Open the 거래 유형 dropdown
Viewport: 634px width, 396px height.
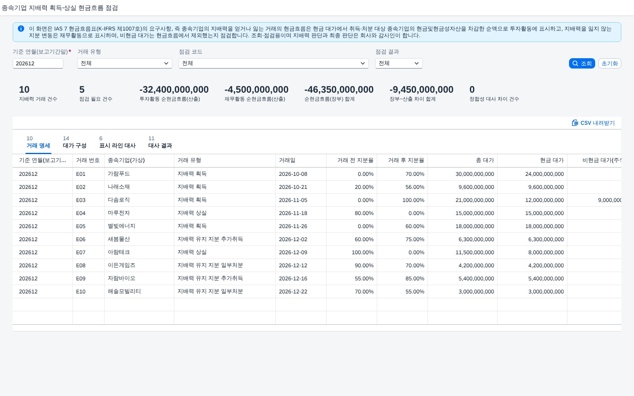click(x=125, y=63)
